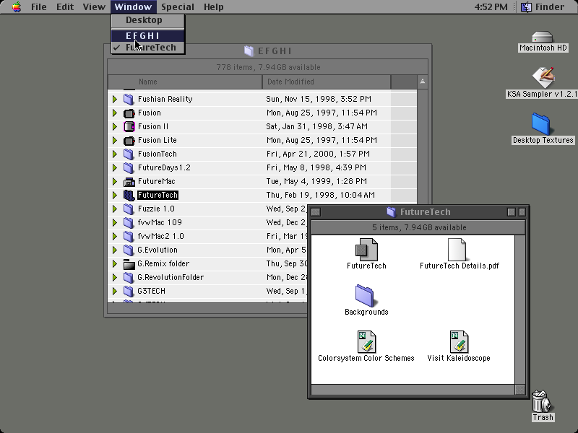Click the Fusion Lite scheme icon
578x433 pixels.
pyautogui.click(x=129, y=140)
